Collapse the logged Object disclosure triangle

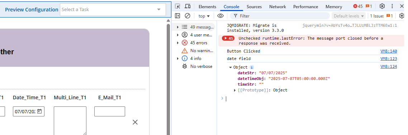click(231, 67)
